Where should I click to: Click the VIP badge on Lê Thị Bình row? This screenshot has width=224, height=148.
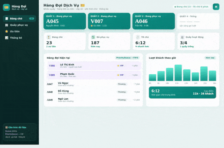point(120,66)
